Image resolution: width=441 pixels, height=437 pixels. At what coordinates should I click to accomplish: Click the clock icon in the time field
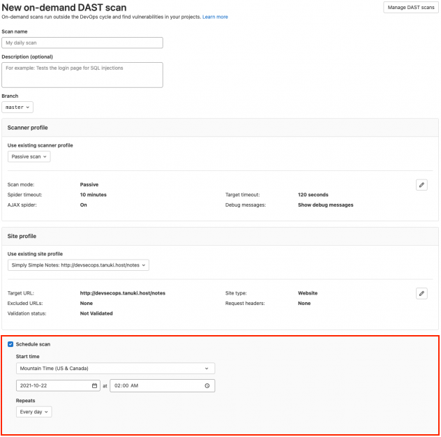[207, 385]
